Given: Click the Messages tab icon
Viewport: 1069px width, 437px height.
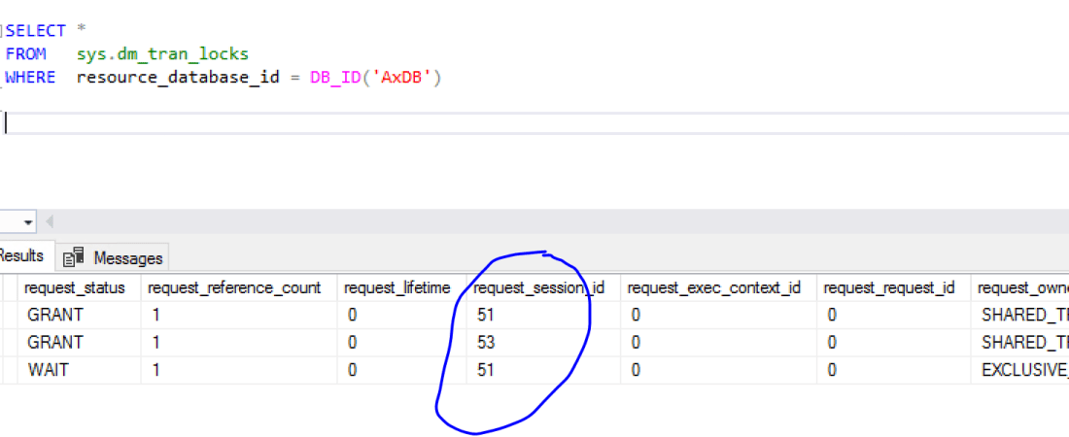Looking at the screenshot, I should click(75, 258).
